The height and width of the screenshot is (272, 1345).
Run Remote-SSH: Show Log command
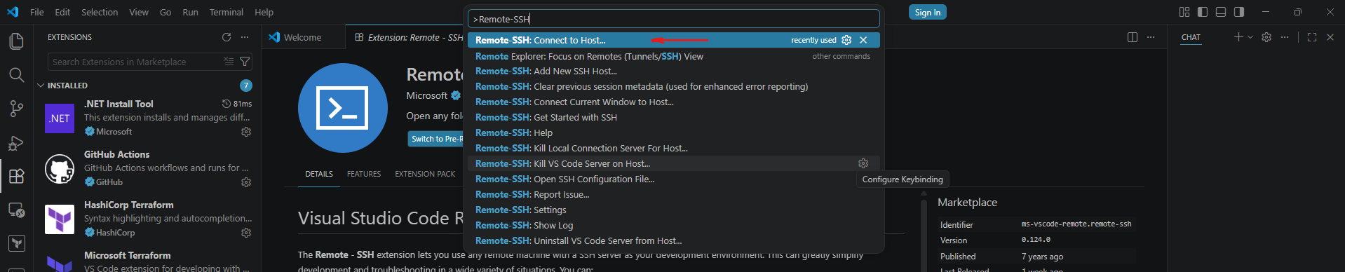coord(673,225)
